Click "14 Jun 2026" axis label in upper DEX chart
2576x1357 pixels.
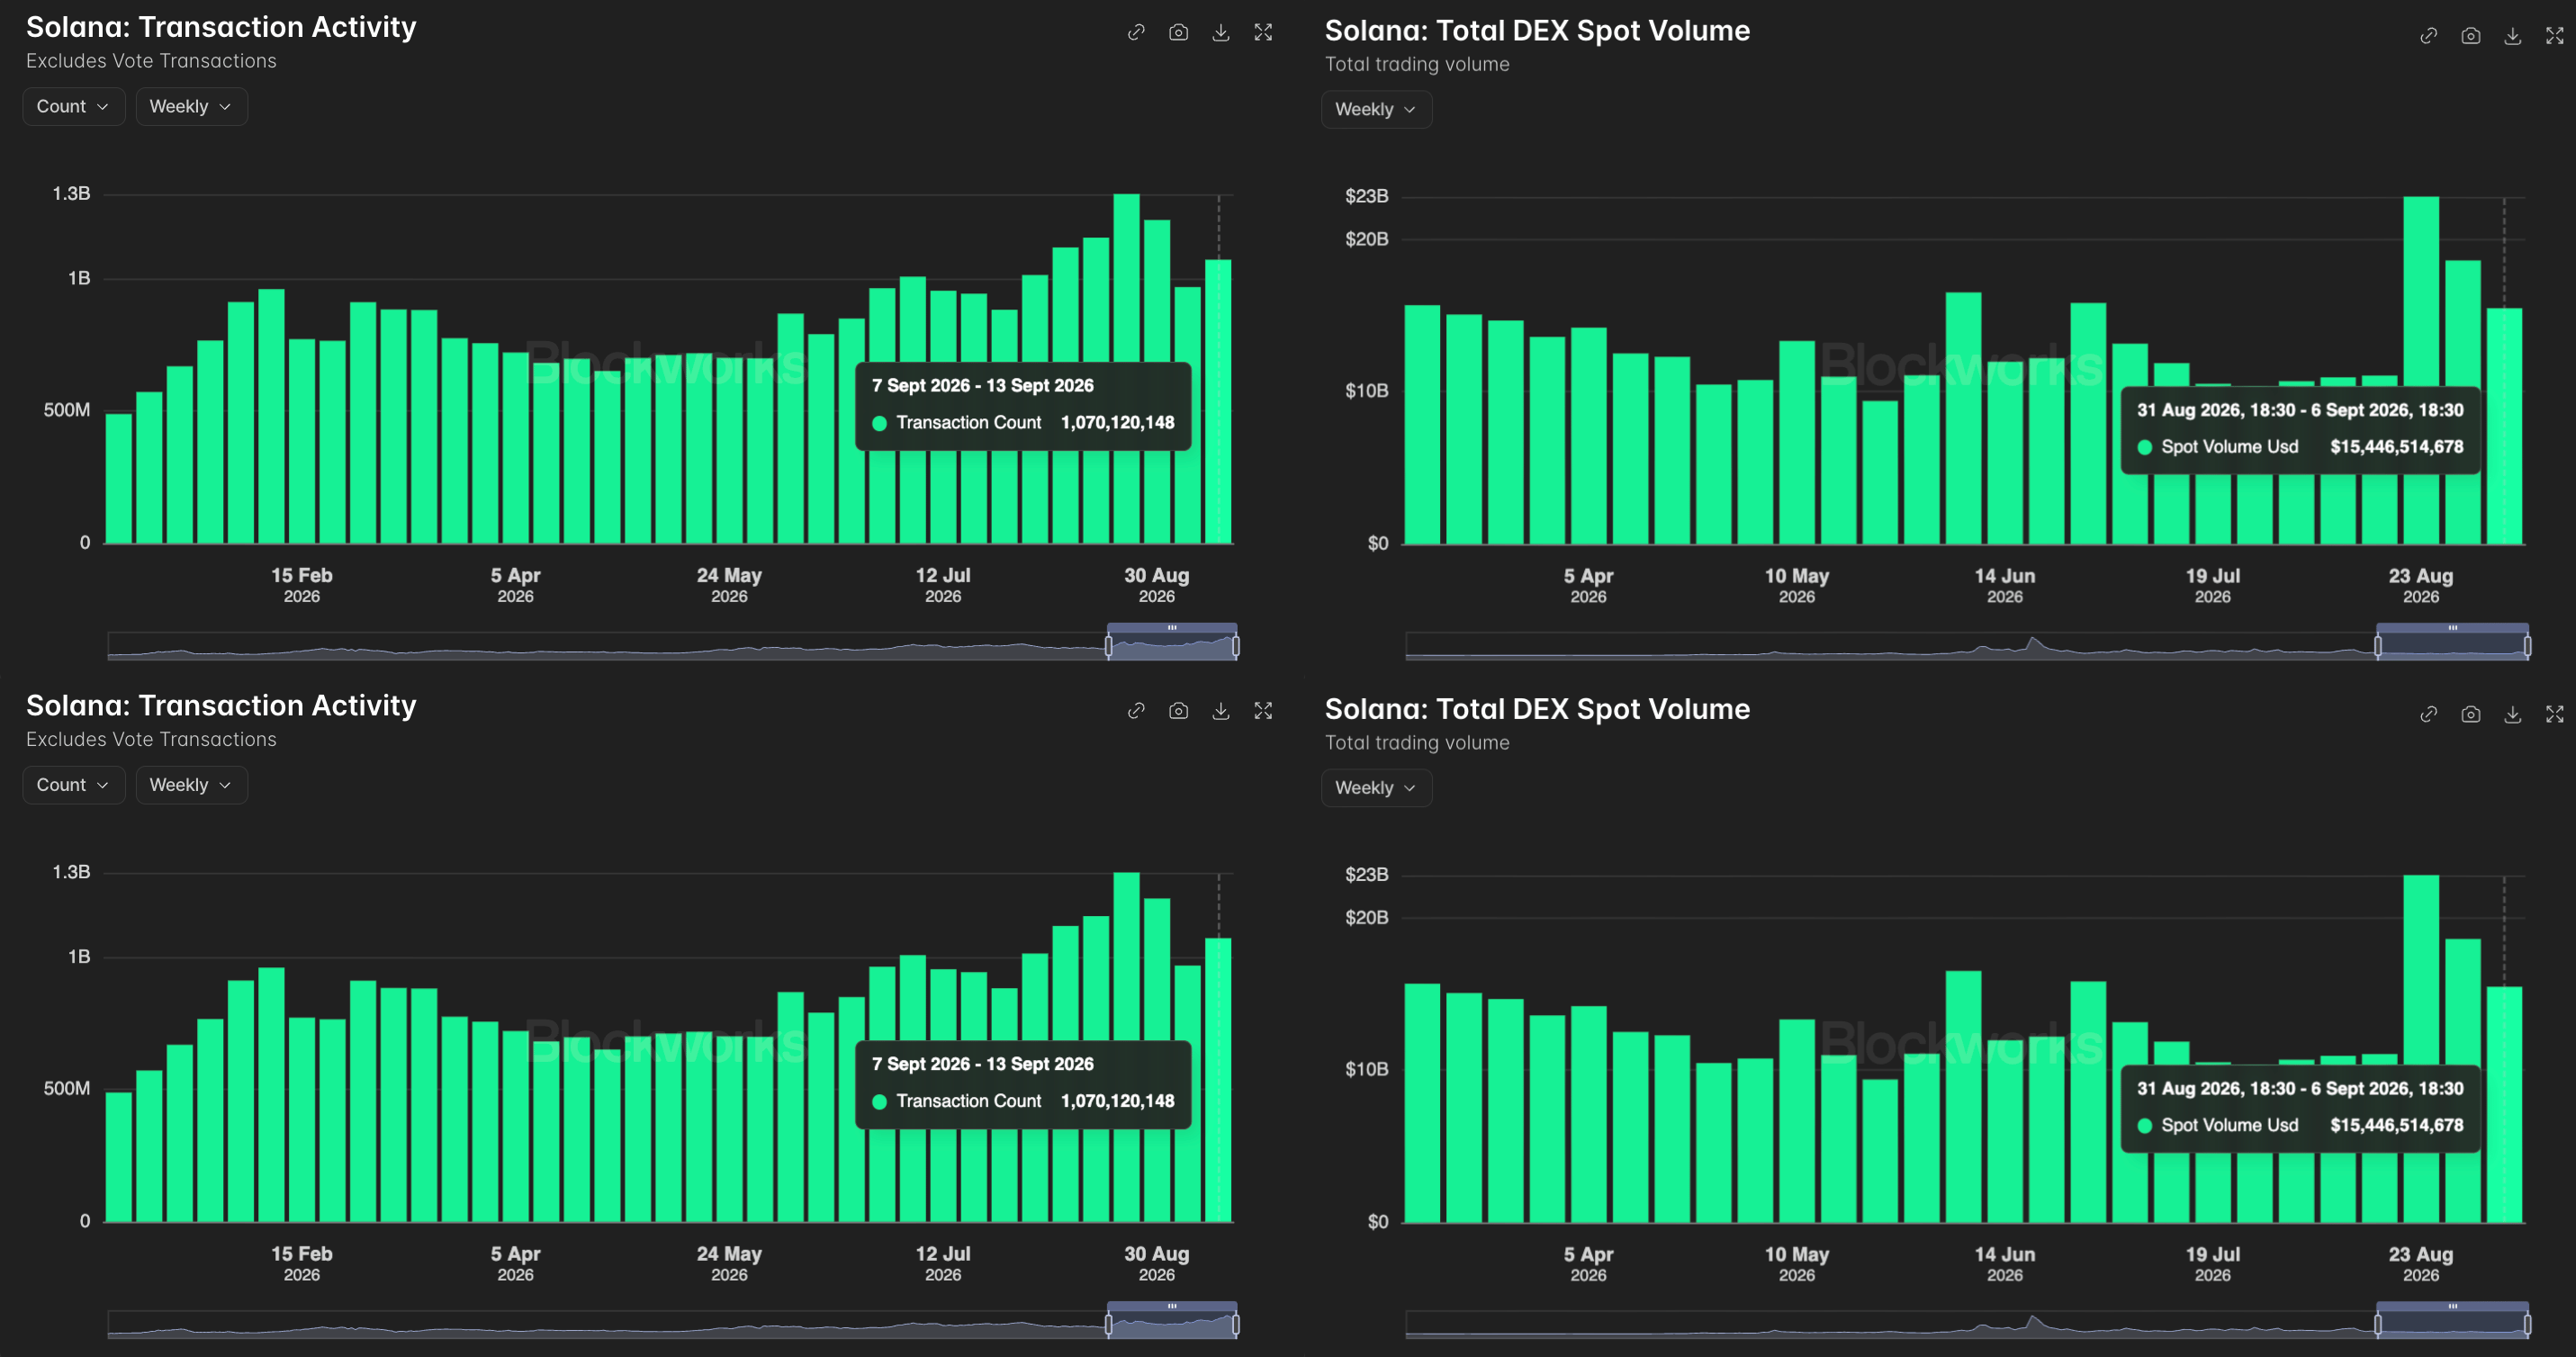2005,586
